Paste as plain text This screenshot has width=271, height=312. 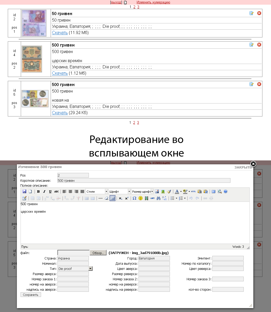pyautogui.click(x=200, y=192)
